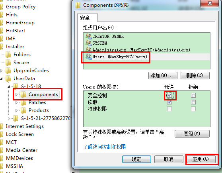The image size is (222, 173).
Task: Click the Users group icon in list
Action: [x=89, y=57]
